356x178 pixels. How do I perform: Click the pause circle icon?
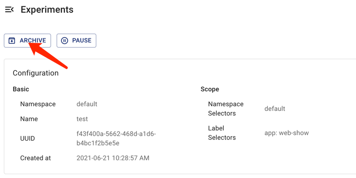coord(64,41)
